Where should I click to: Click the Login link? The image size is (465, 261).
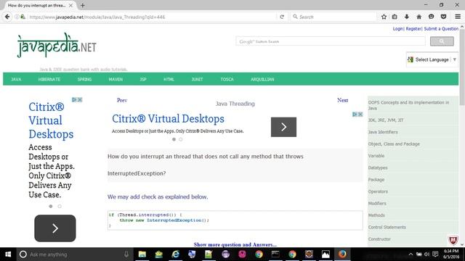397,29
